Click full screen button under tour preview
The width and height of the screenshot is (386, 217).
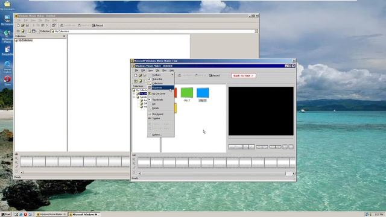285,147
